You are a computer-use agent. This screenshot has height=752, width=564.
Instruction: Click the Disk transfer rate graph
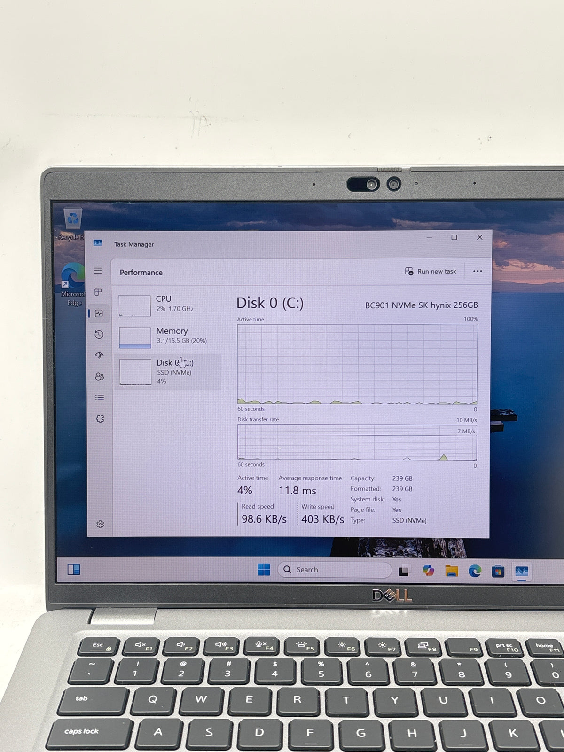(x=357, y=443)
